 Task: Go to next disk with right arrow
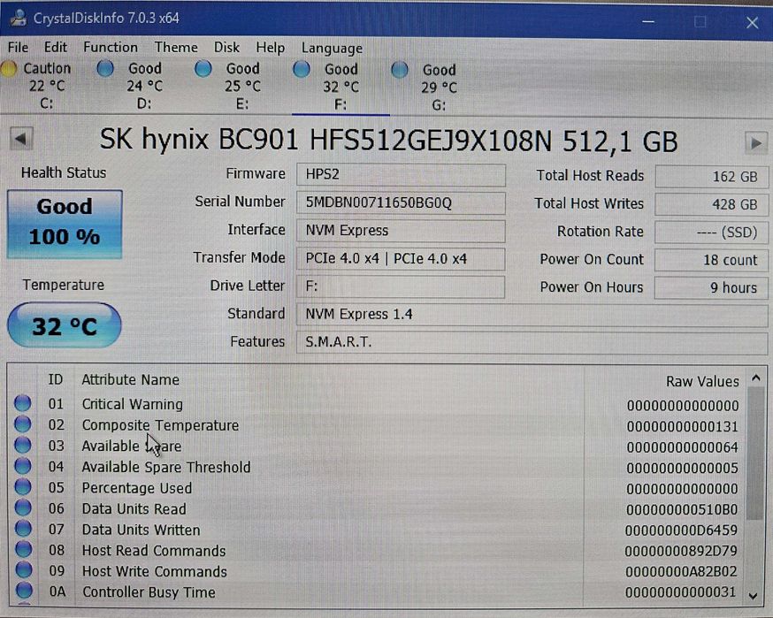click(x=755, y=143)
